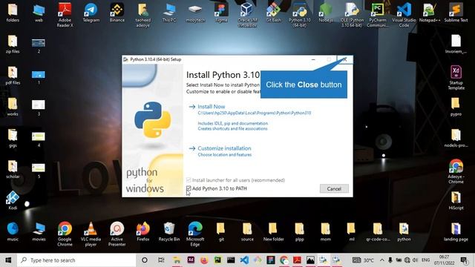
Task: Toggle Install launcher for all users checkbox
Action: point(189,180)
